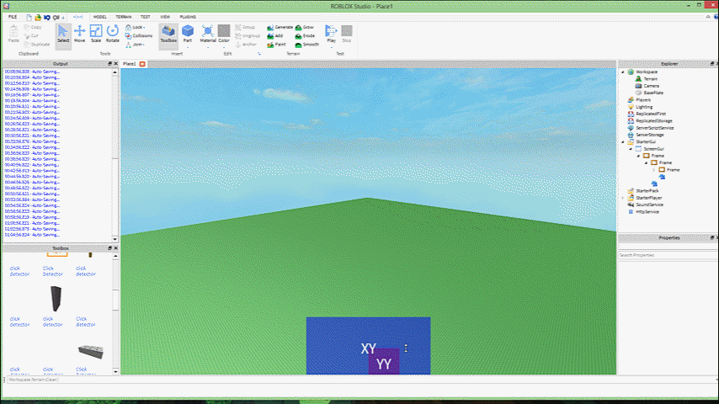
Task: Click the command bar input field
Action: tap(360, 380)
